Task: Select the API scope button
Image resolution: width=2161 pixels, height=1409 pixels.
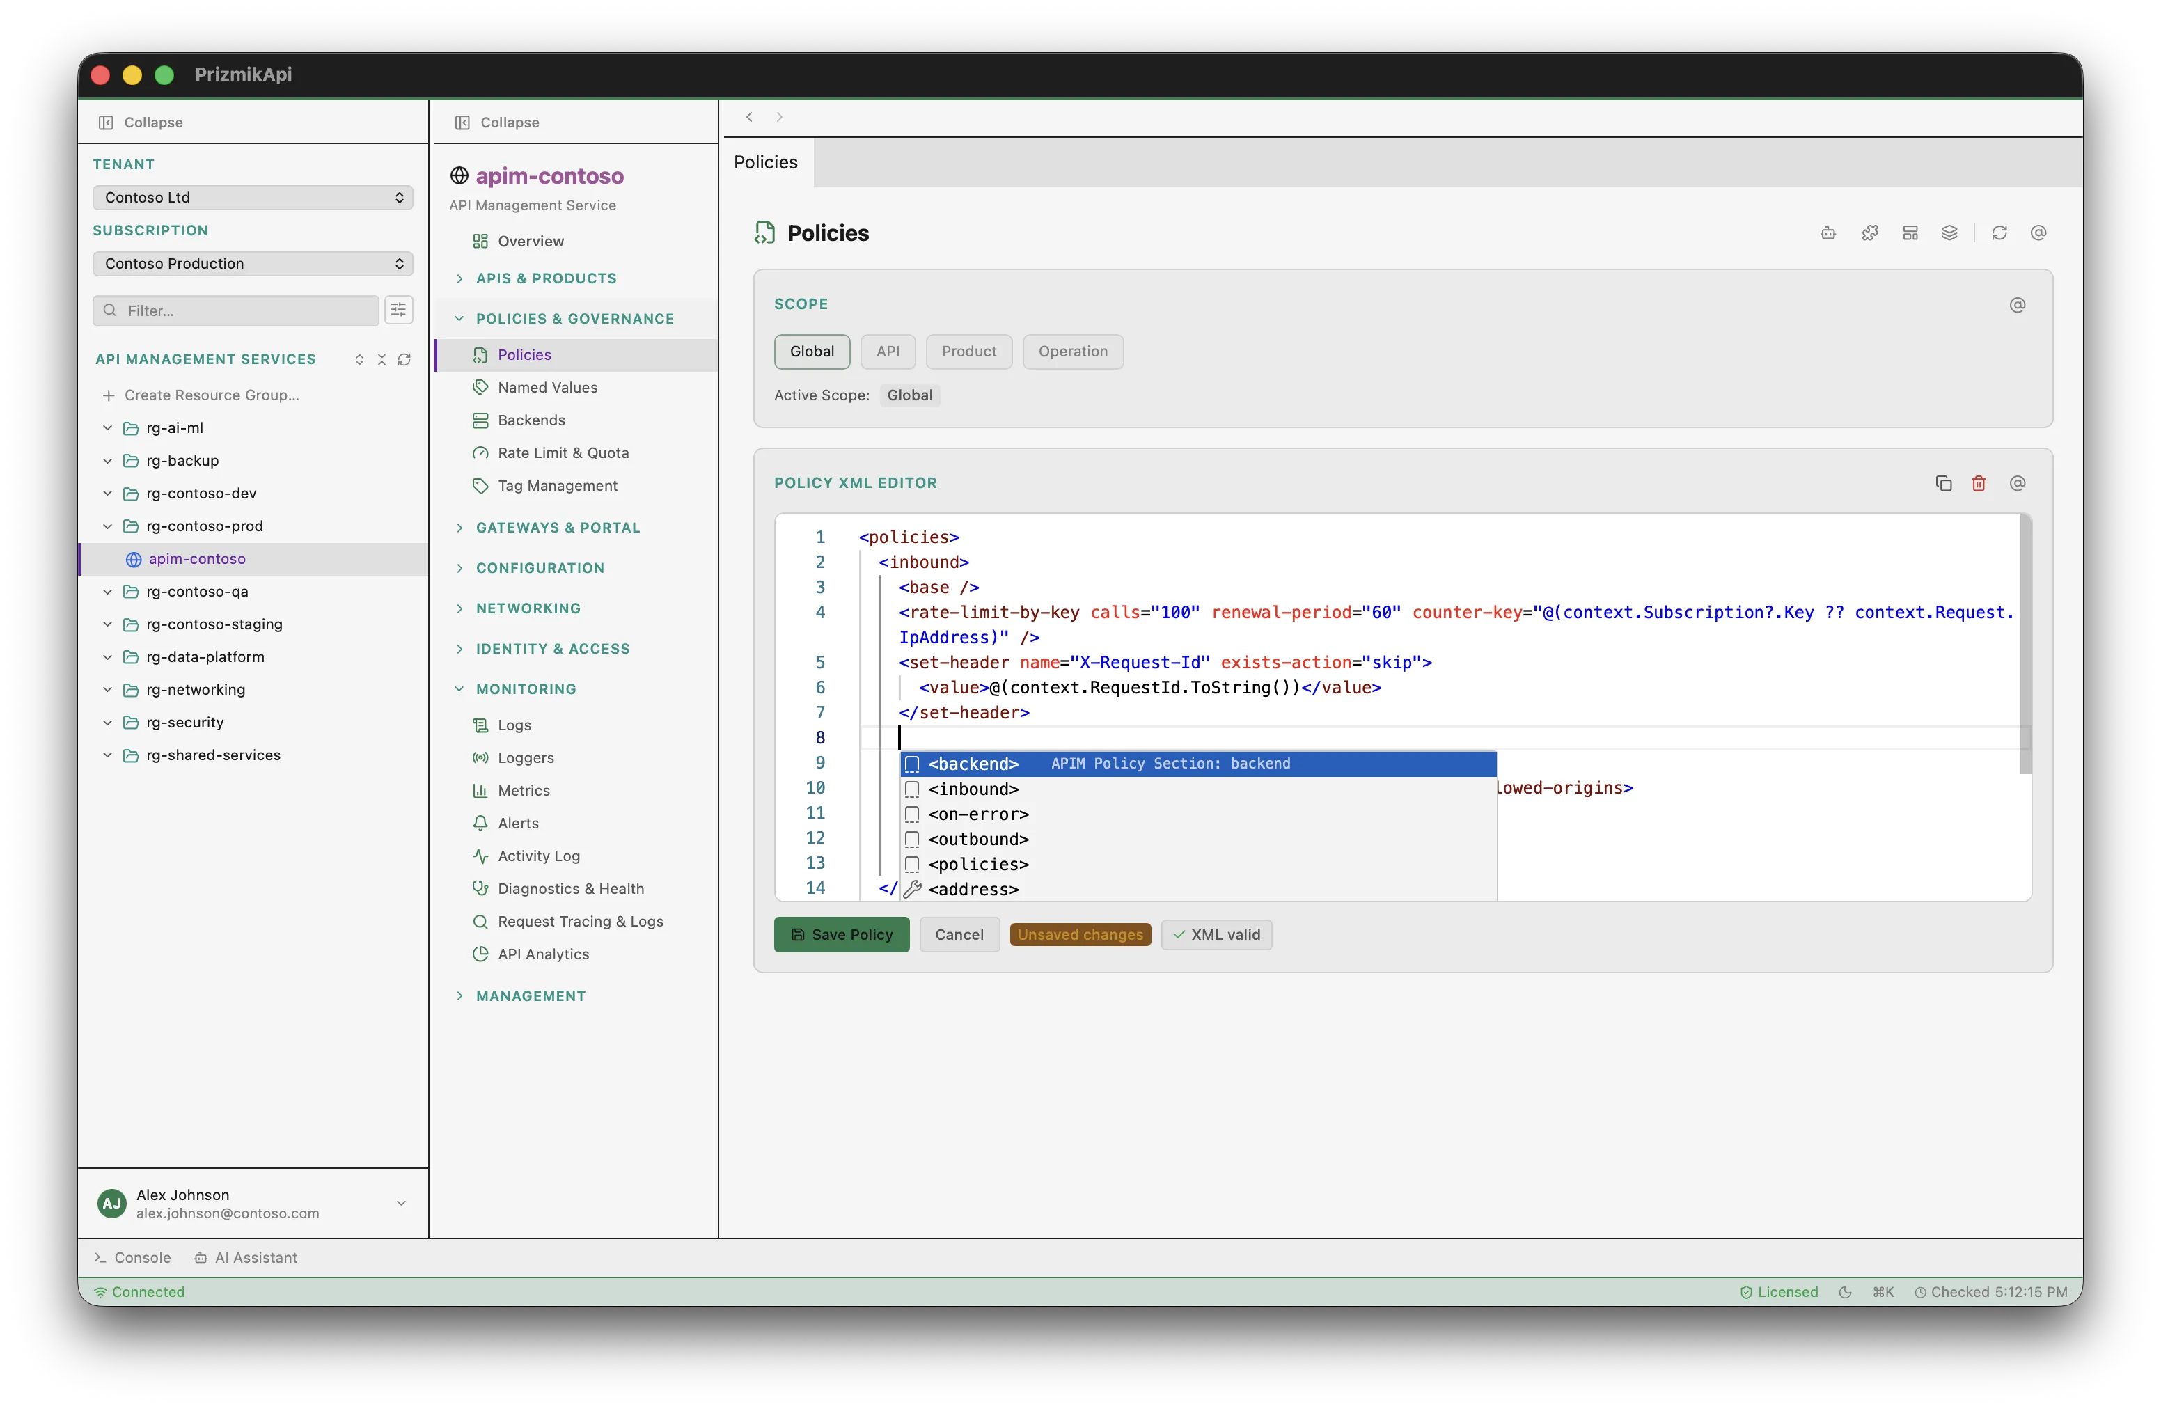Action: 887,352
